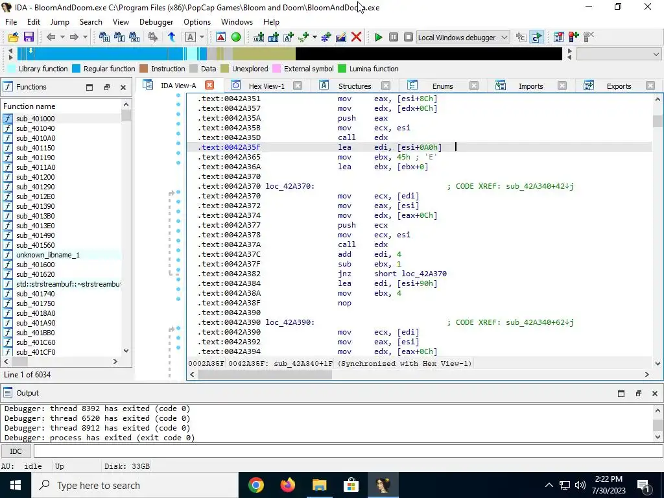Click the DATA plus toolbar icon

pos(274,37)
